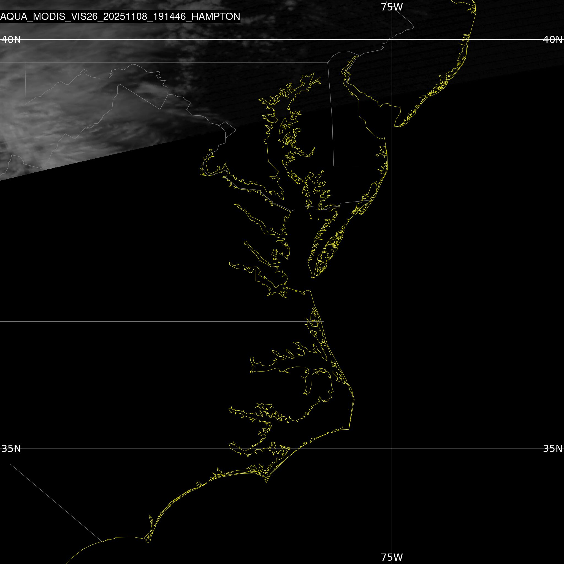Click the Cape Lookout coastline tip
This screenshot has width=564, height=564.
(x=266, y=482)
